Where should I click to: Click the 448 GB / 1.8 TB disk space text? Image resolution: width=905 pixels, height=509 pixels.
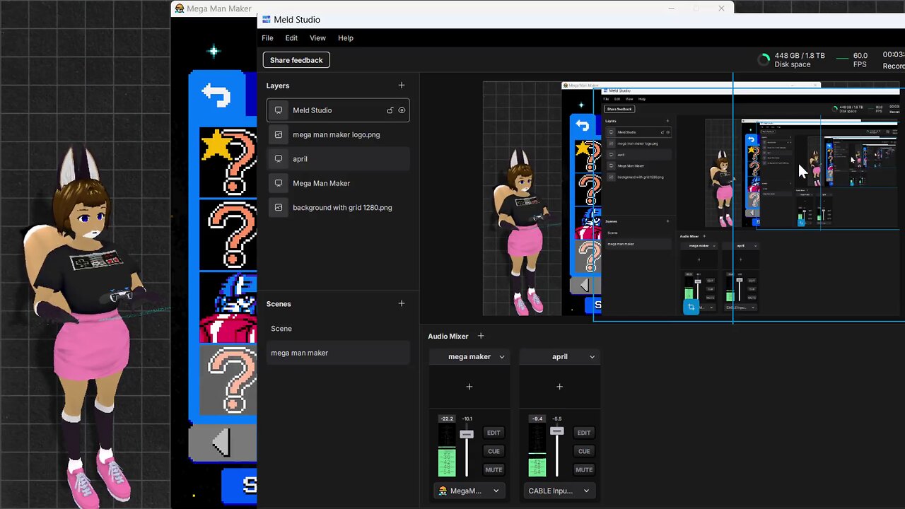point(800,56)
